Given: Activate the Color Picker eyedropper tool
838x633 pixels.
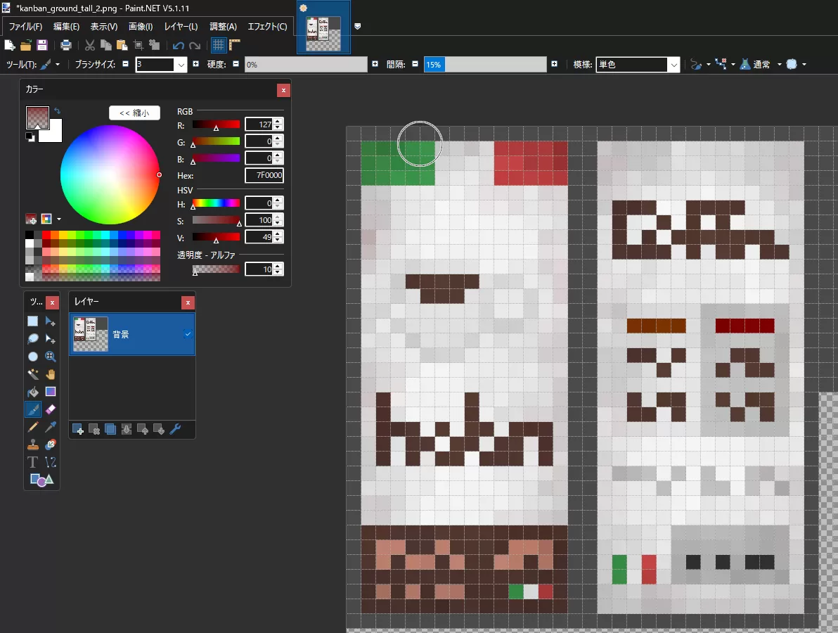Looking at the screenshot, I should pos(51,426).
